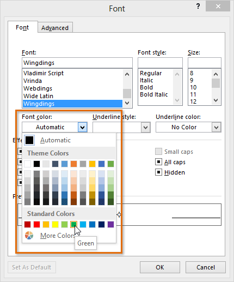Check the Small caps option
This screenshot has width=234, height=282.
[x=158, y=152]
